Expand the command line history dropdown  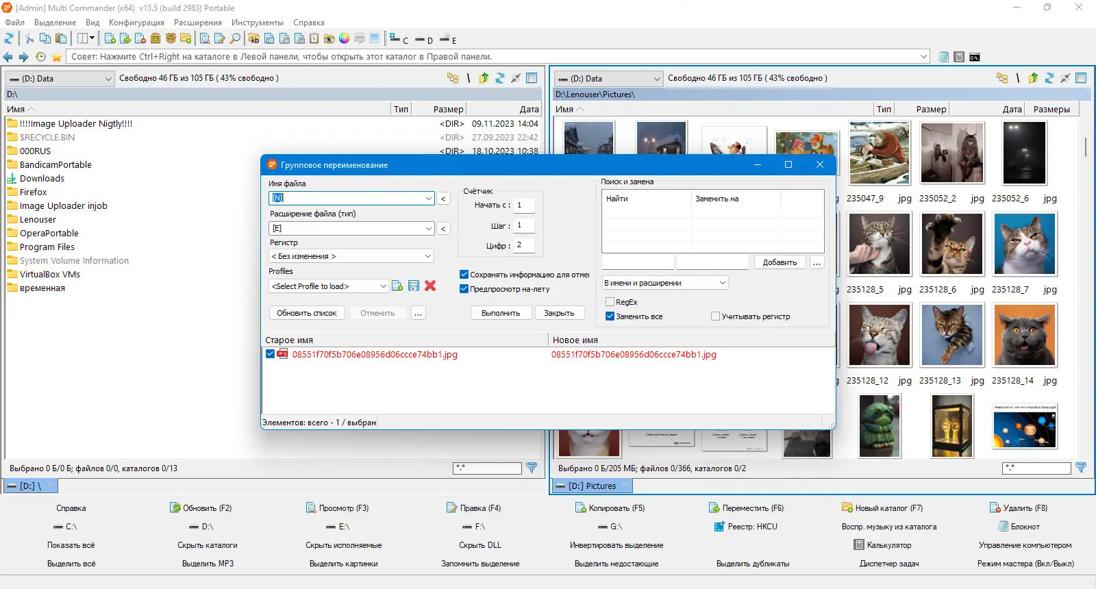coord(923,57)
